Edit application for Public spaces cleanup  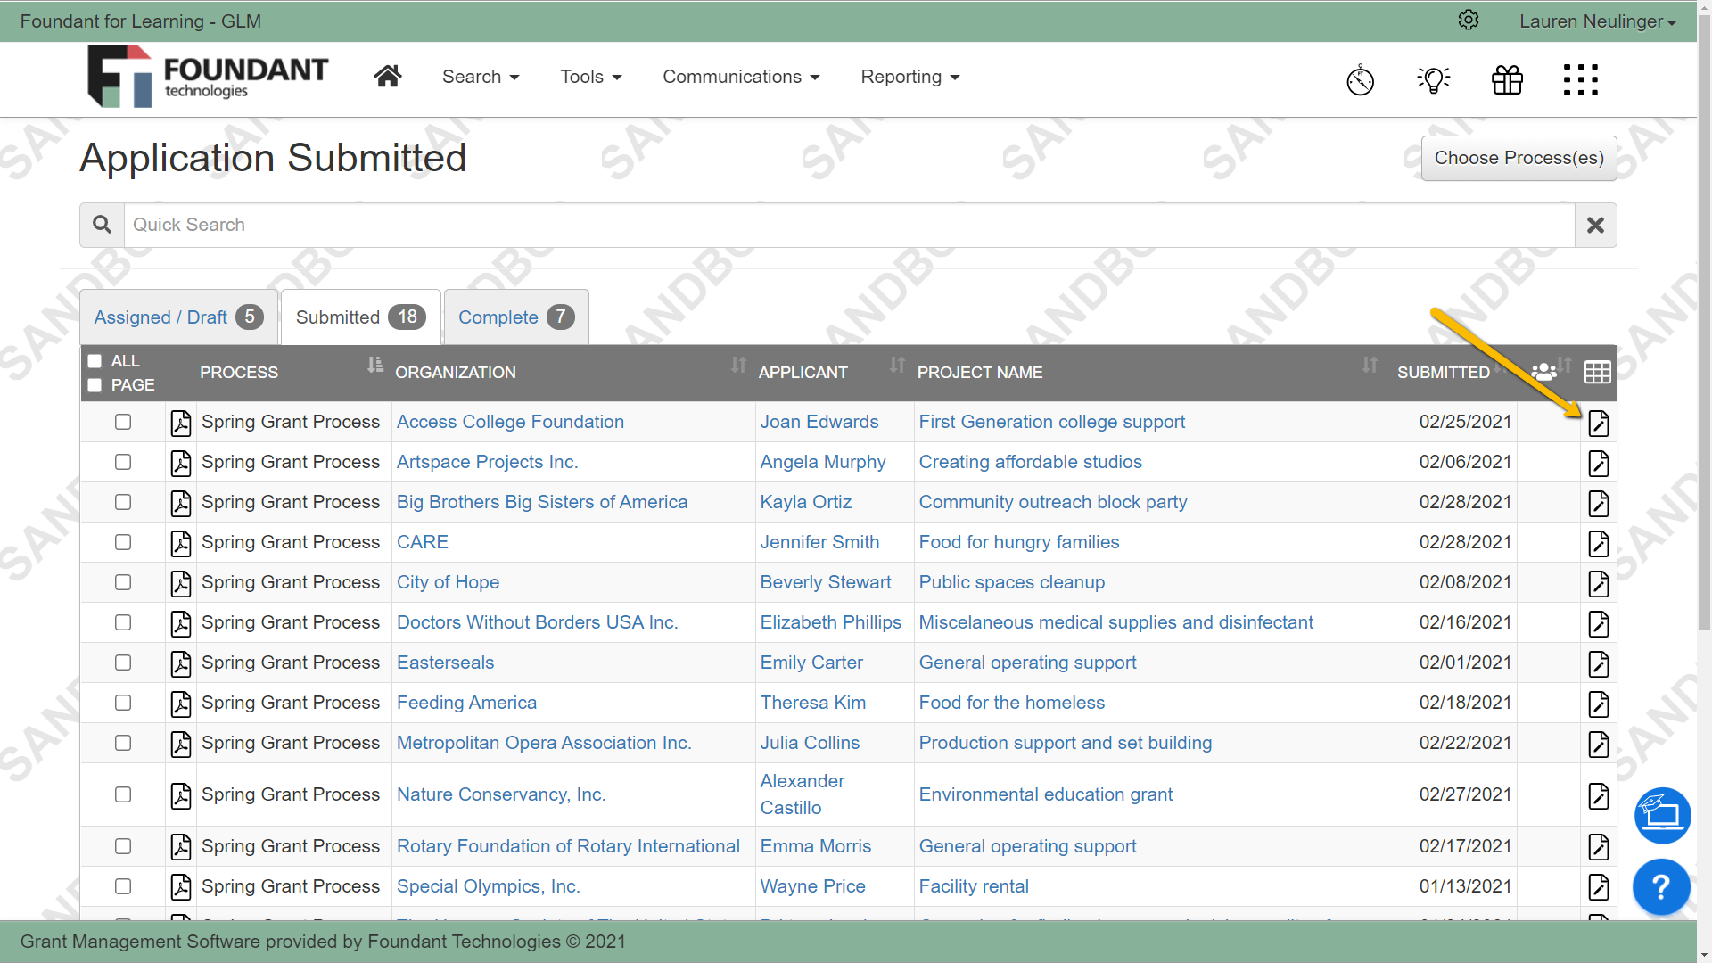[1598, 583]
